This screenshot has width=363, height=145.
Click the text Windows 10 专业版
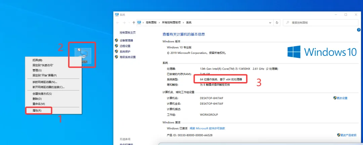[x=179, y=47]
